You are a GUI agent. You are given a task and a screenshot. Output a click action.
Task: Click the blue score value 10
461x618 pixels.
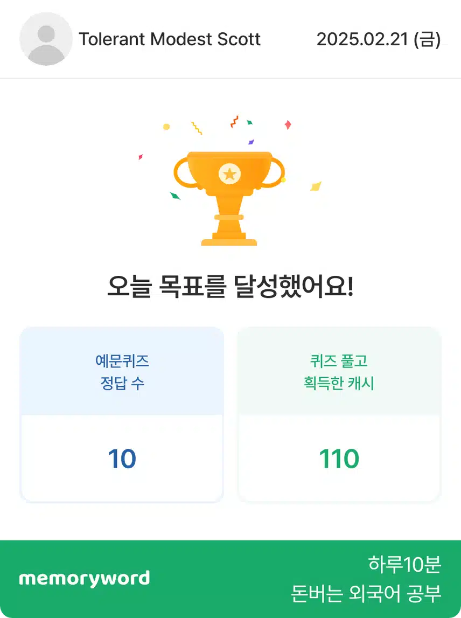click(x=122, y=459)
